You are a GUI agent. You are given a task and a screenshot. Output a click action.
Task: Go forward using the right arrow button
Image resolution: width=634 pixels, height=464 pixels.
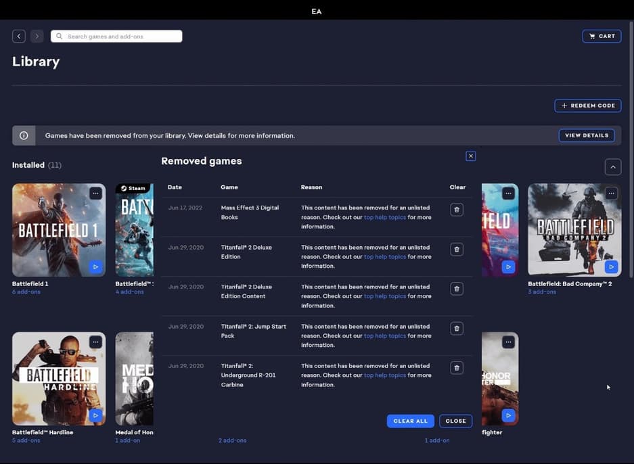point(37,37)
